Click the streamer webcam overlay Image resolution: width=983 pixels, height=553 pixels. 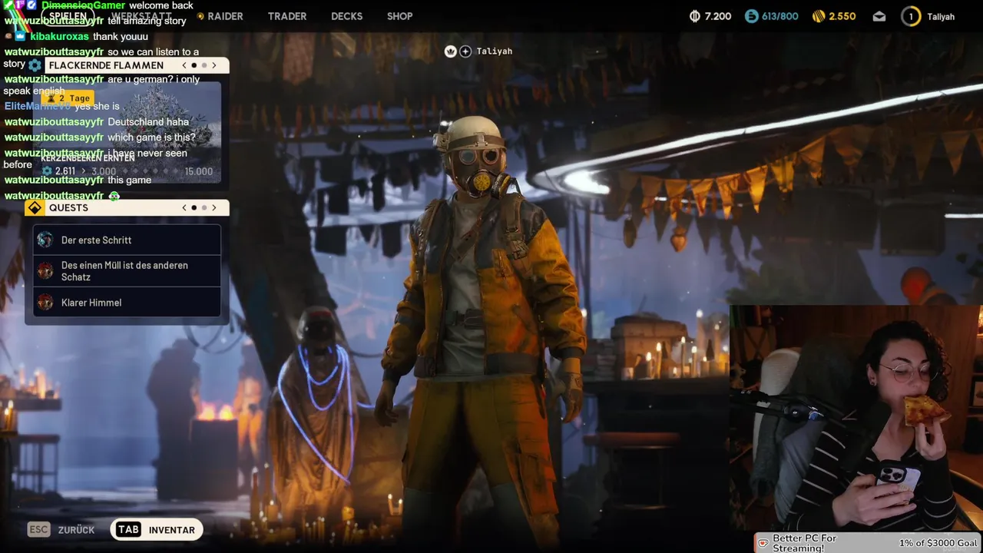point(856,419)
